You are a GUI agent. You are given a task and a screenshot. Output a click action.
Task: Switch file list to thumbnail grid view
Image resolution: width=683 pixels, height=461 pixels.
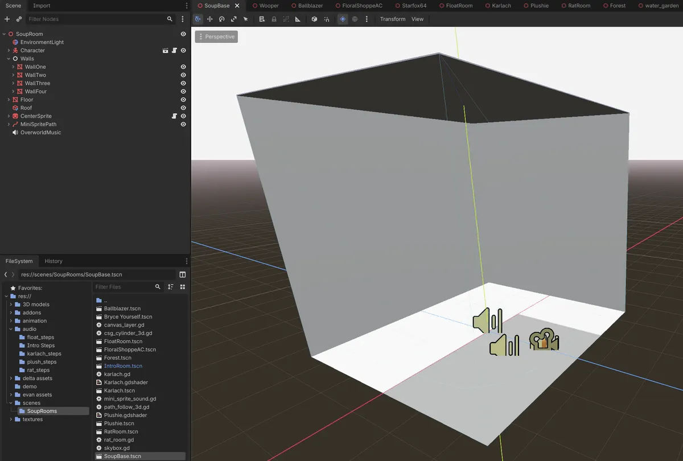[183, 287]
